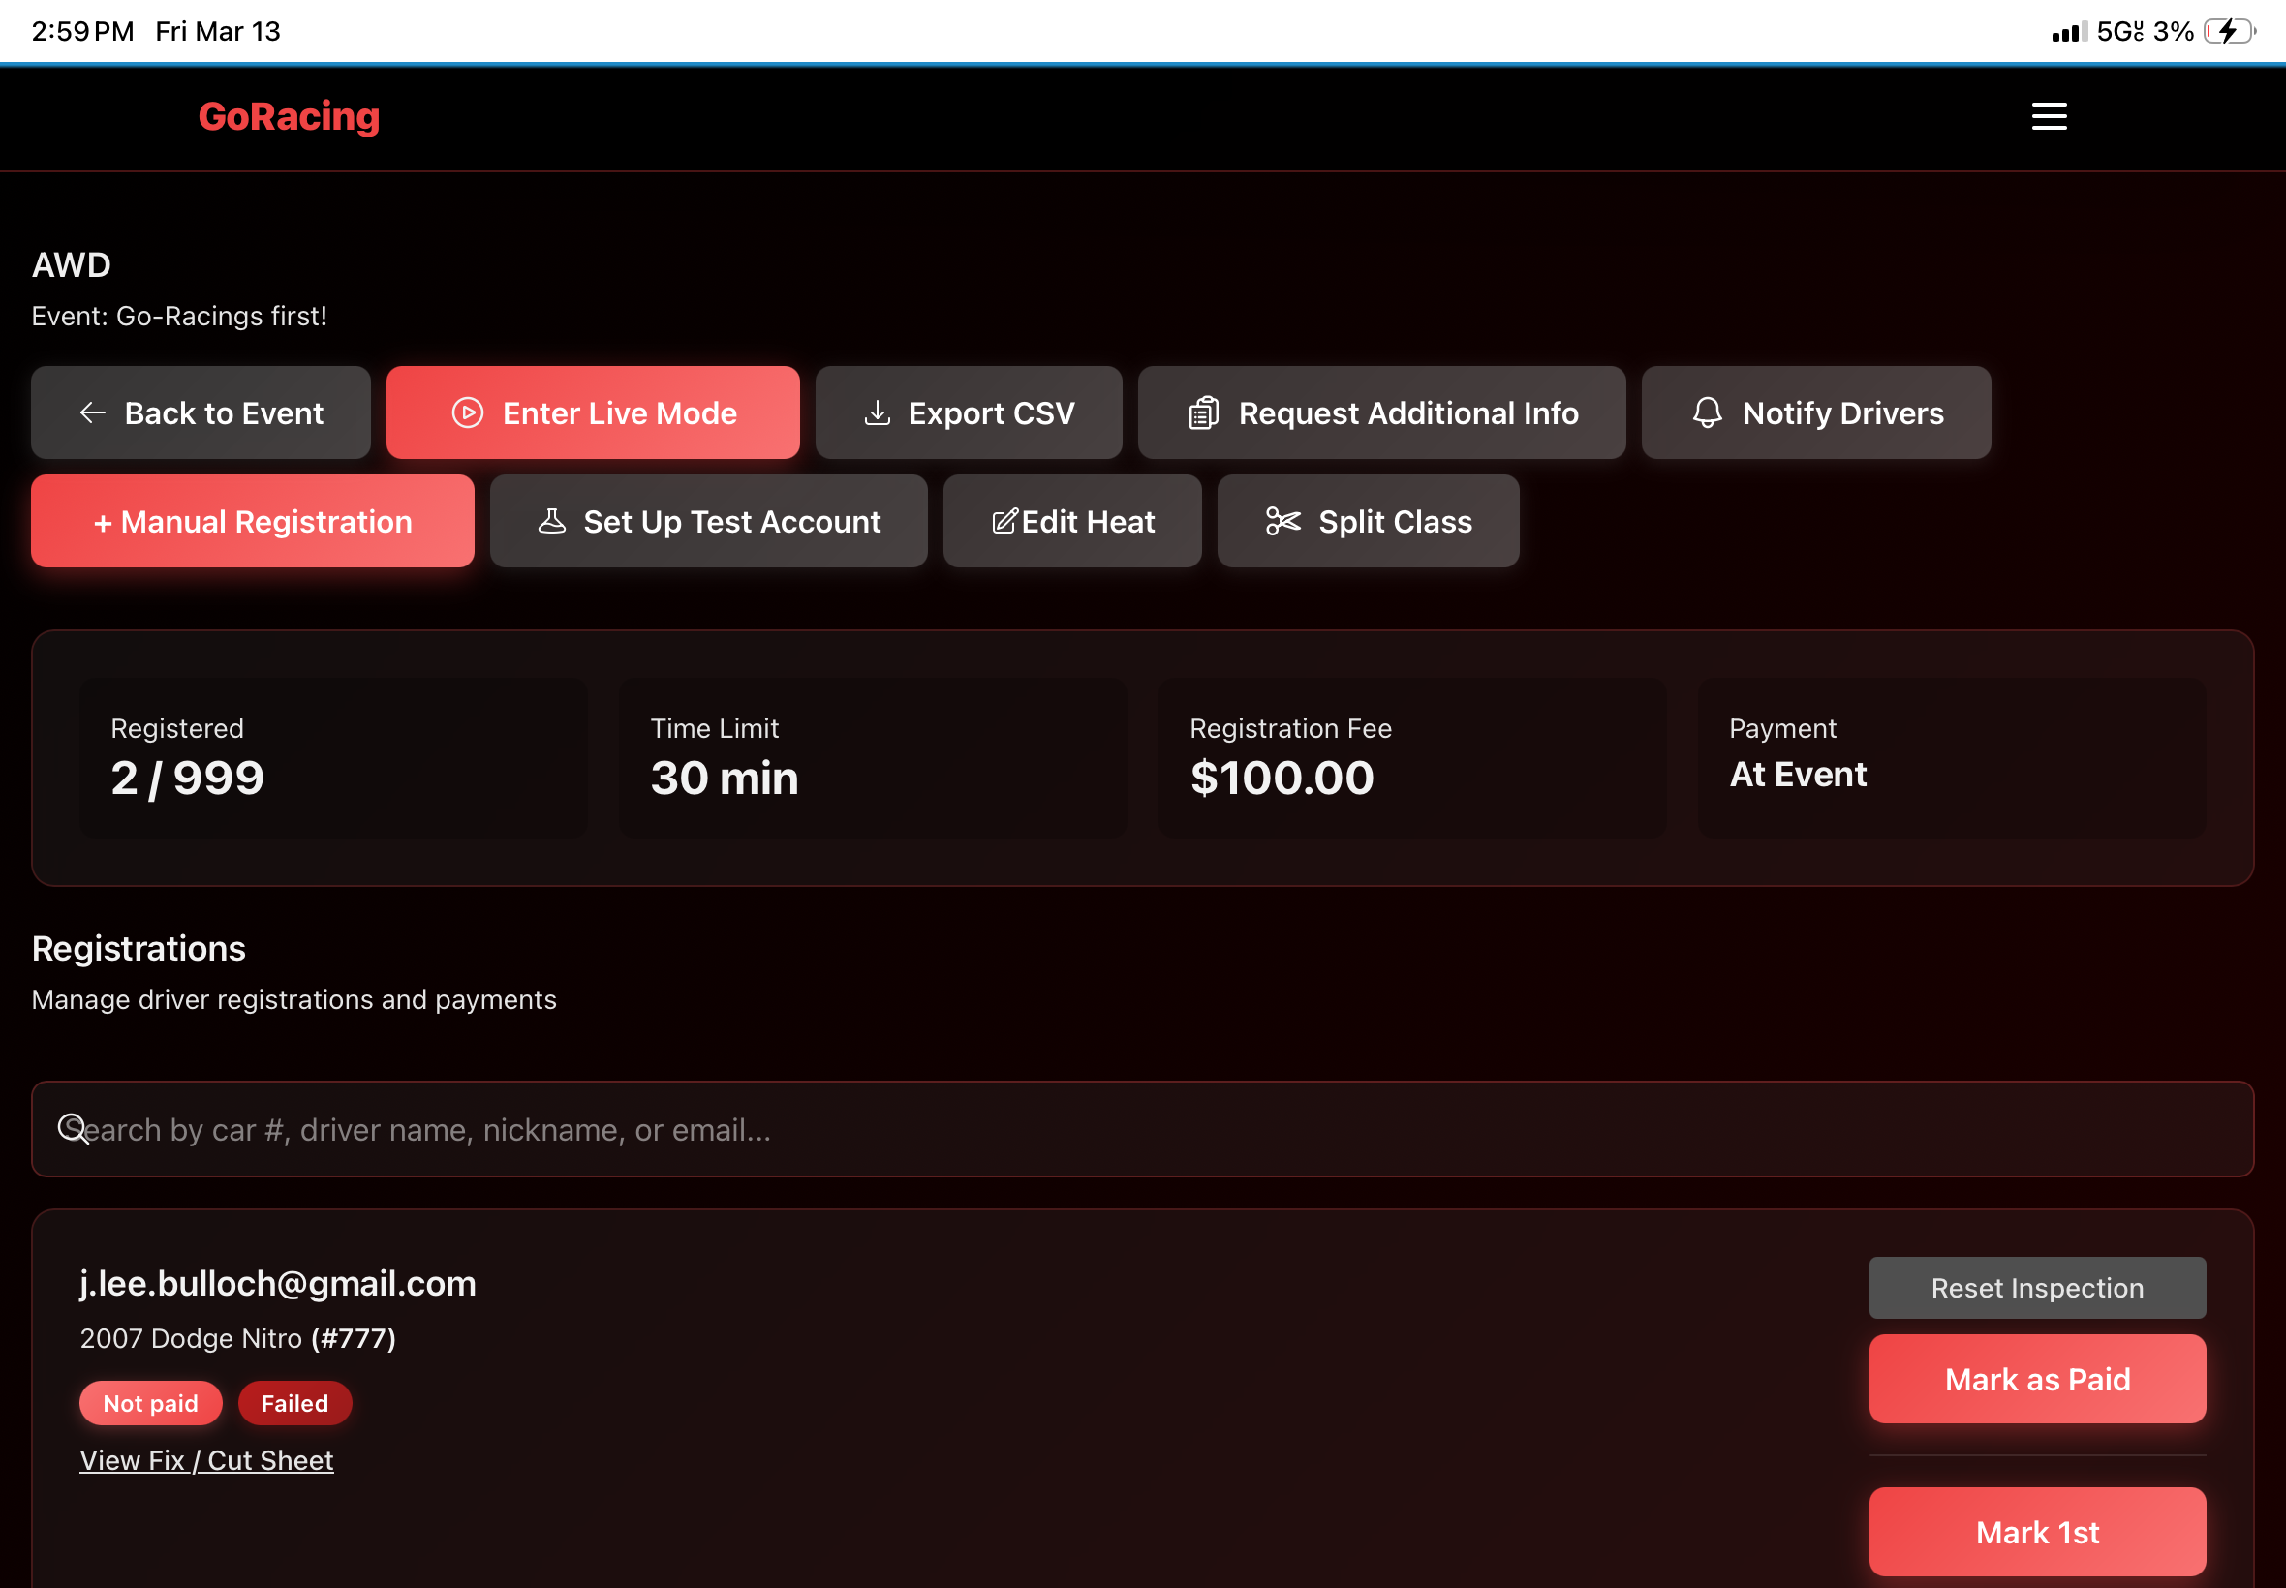The width and height of the screenshot is (2286, 1588).
Task: Click the GoRacing logo
Action: (x=289, y=116)
